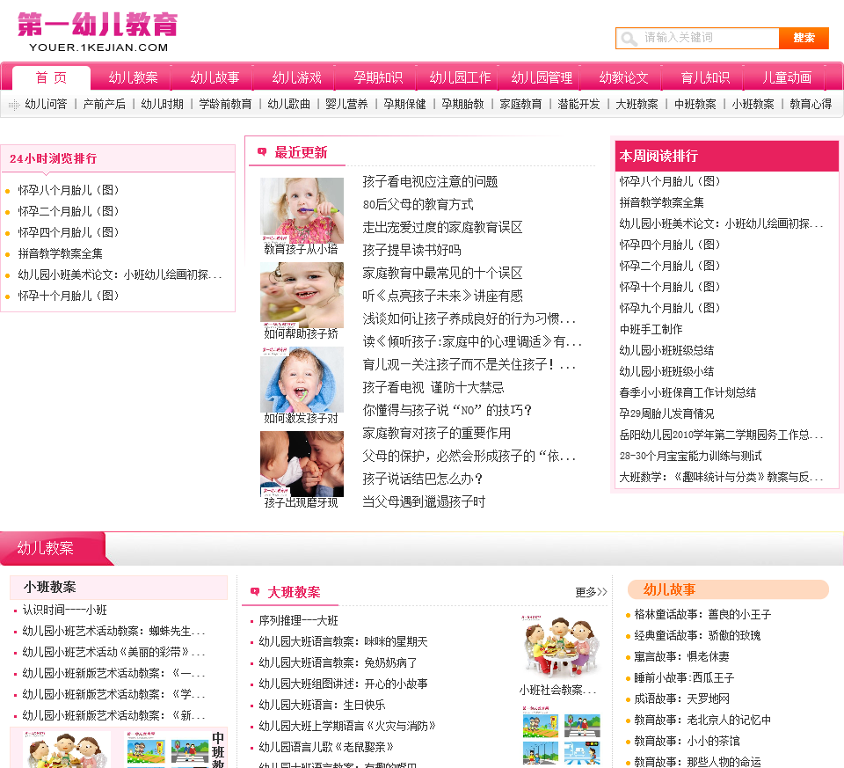This screenshot has height=768, width=844.
Task: Go to 教育心得 in the sub navigation
Action: click(811, 104)
